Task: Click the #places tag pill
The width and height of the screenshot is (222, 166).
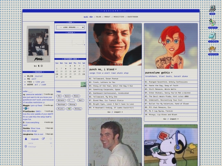Action: [61, 100]
